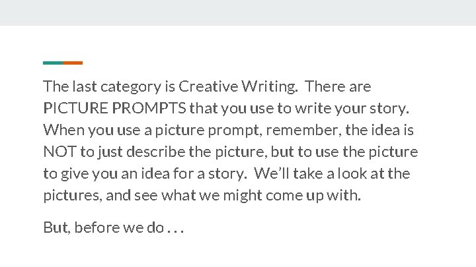Click the line 'But, before we do . . .'
This screenshot has height=267, width=476.
(112, 228)
